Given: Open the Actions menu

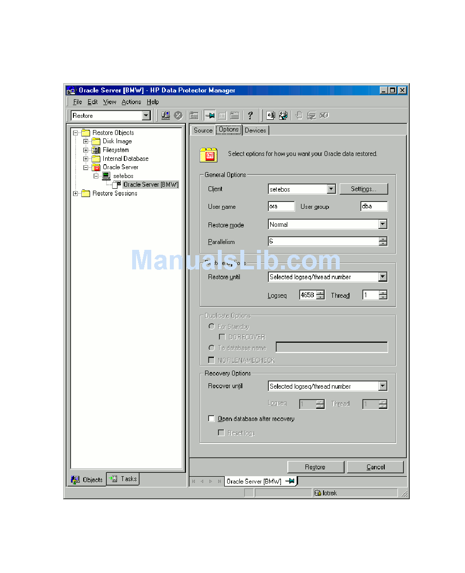Looking at the screenshot, I should [131, 102].
